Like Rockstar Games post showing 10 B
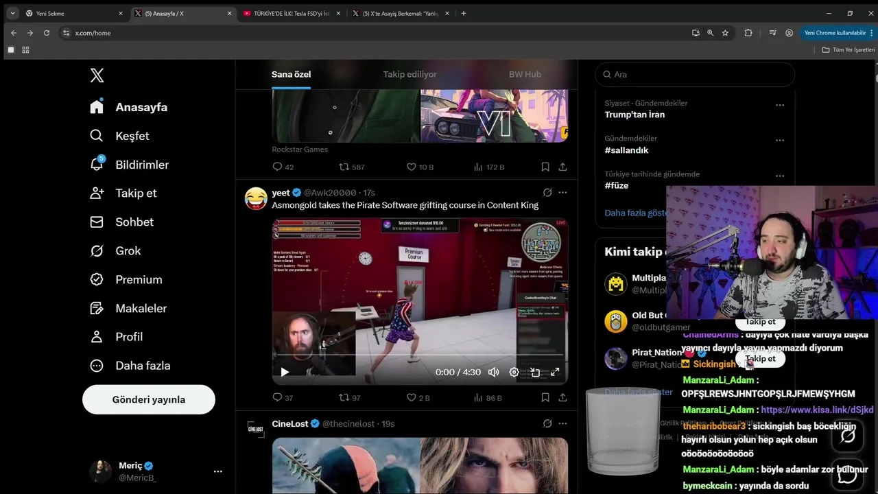 point(420,167)
